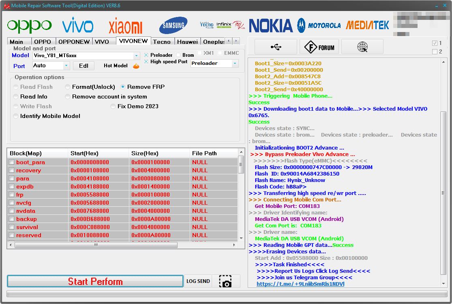Viewport: 452px width, 304px height.
Task: Click the Hot Model flame icon
Action: [x=136, y=66]
